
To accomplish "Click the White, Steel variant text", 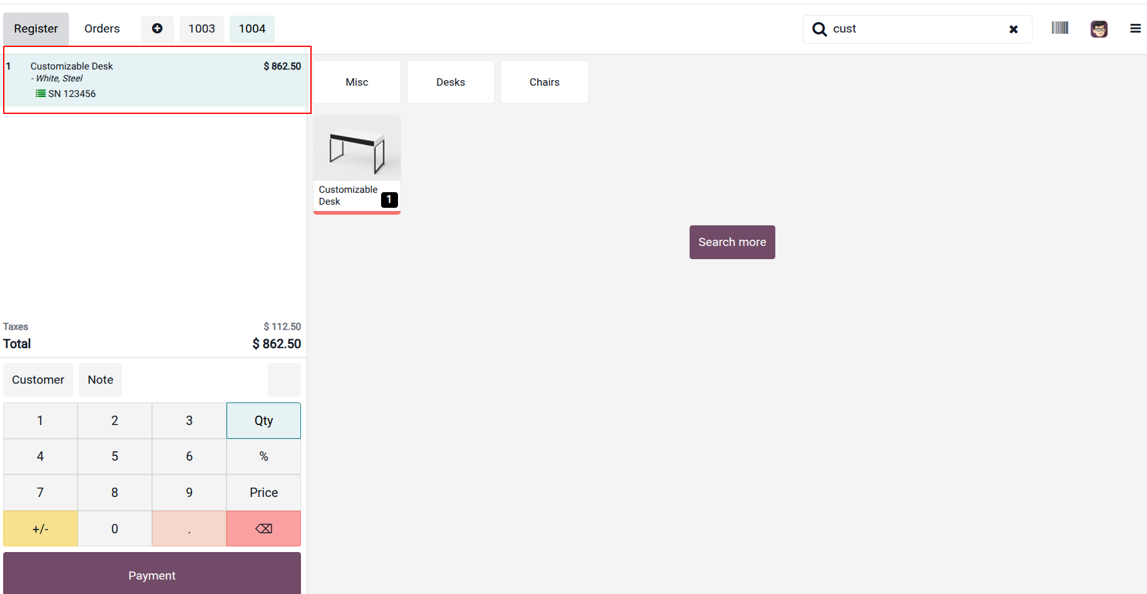I will pyautogui.click(x=59, y=78).
